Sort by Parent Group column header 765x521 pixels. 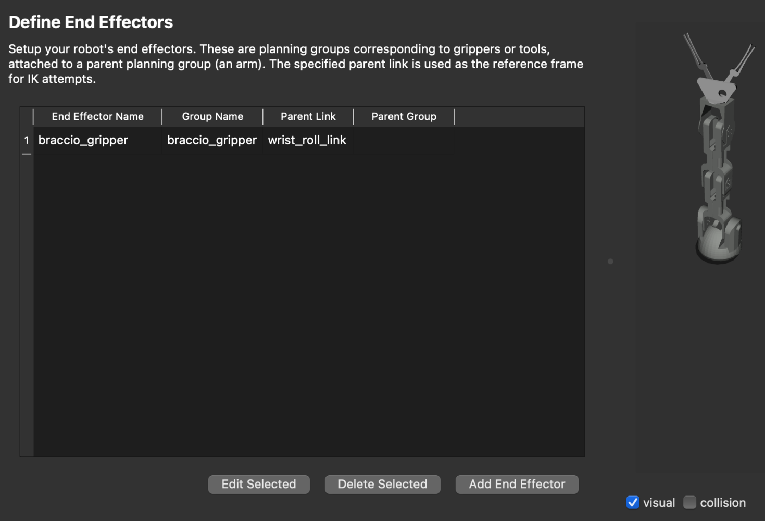(x=404, y=117)
